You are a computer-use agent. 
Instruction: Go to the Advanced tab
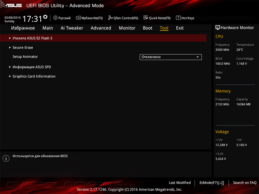click(101, 28)
